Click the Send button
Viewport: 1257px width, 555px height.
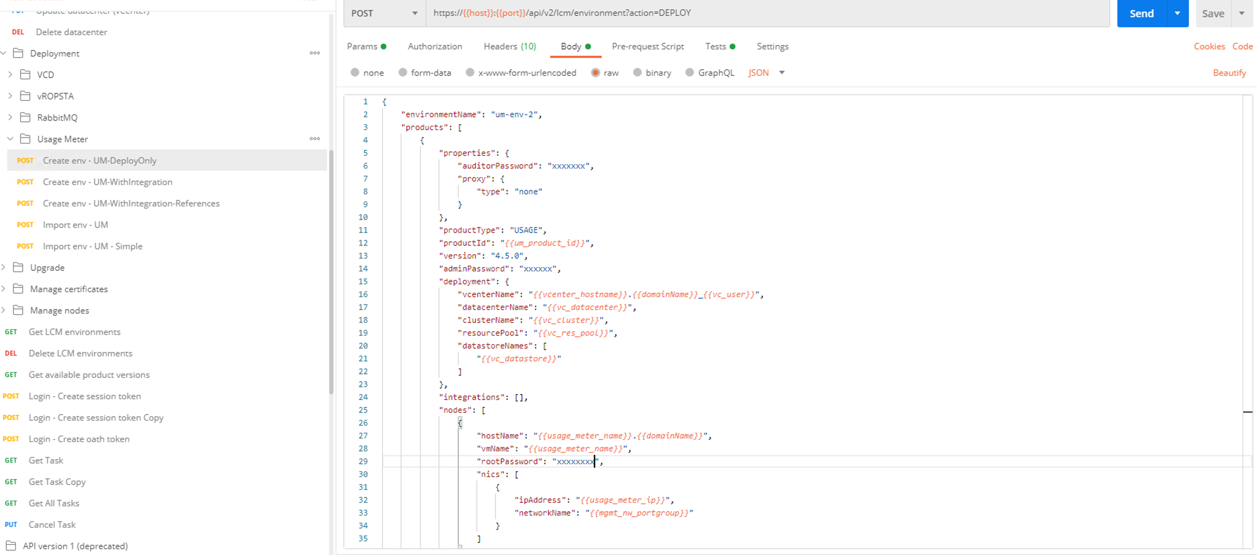coord(1141,13)
